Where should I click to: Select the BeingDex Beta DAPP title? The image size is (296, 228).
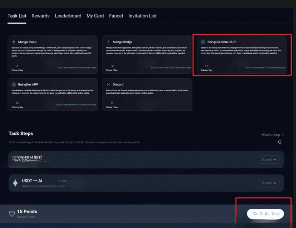click(x=222, y=42)
